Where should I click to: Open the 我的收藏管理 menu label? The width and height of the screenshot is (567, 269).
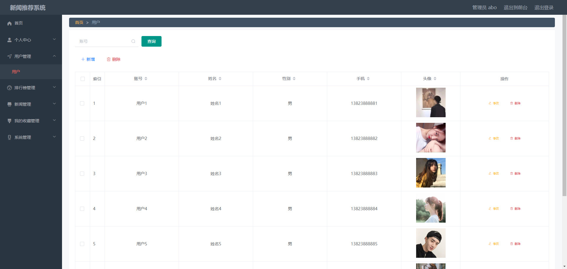[27, 121]
